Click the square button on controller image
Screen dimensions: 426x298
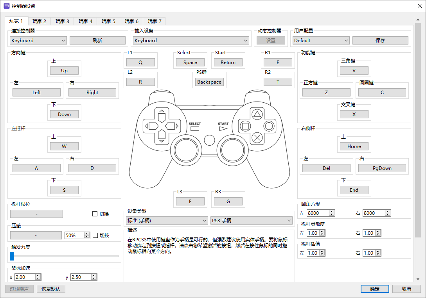245,126
